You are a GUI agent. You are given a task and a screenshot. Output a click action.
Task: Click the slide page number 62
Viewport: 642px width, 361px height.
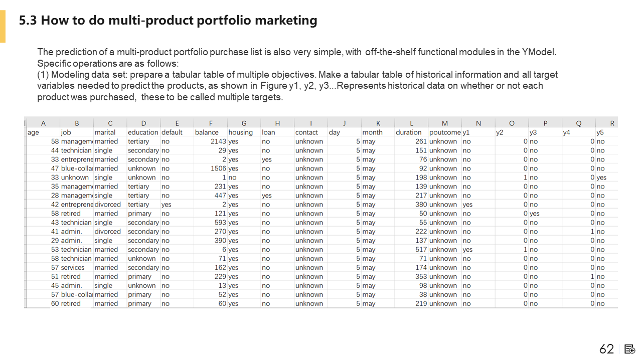tap(606, 349)
